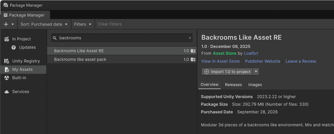This screenshot has height=134, width=334.
Task: Click the search field containing backrooms
Action: click(x=122, y=38)
